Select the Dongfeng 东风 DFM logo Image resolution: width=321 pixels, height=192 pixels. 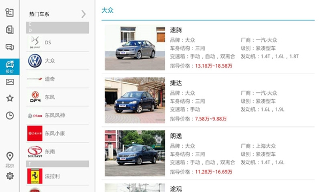(35, 97)
